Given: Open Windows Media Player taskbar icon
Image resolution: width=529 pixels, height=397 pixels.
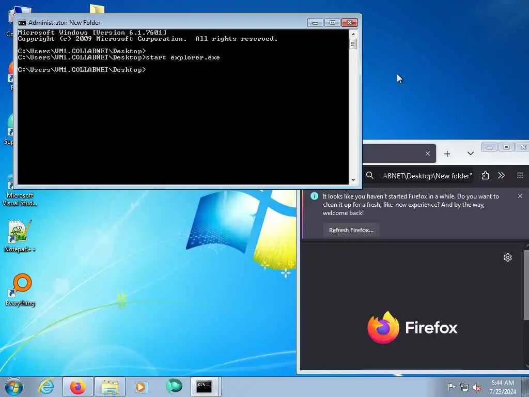Looking at the screenshot, I should [x=141, y=387].
